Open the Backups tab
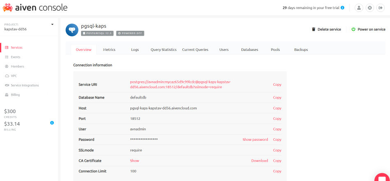This screenshot has height=181, width=390. point(301,50)
